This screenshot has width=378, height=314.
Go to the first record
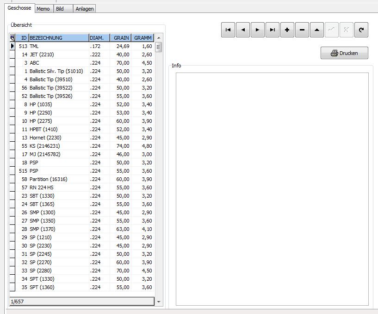228,30
